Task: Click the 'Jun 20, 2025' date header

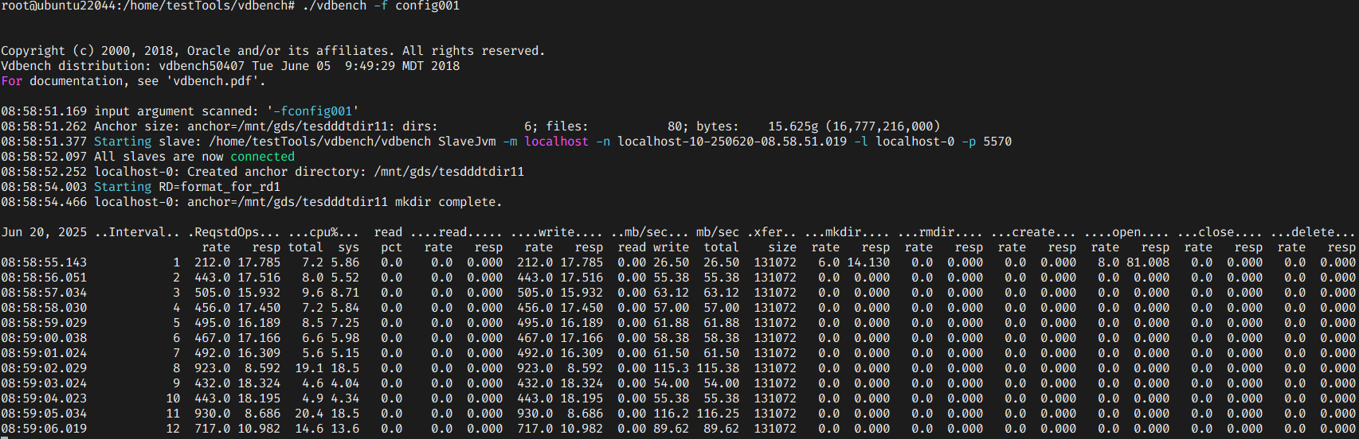Action: [44, 232]
